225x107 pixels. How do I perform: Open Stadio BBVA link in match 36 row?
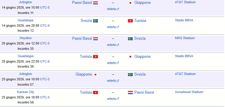point(184,56)
